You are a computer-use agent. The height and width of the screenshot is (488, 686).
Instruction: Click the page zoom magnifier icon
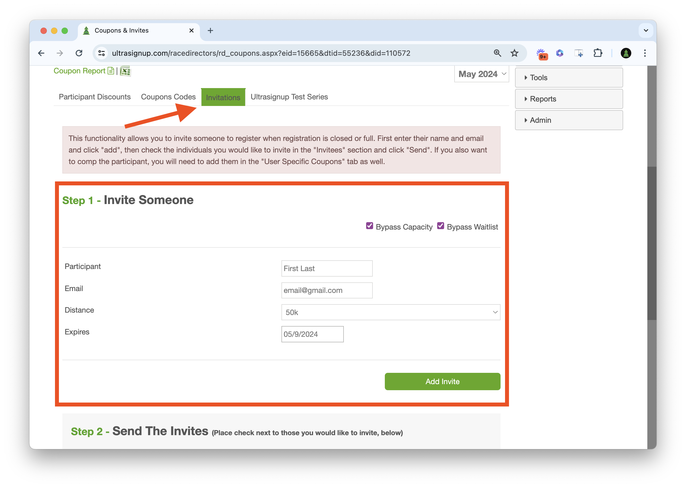(x=497, y=53)
